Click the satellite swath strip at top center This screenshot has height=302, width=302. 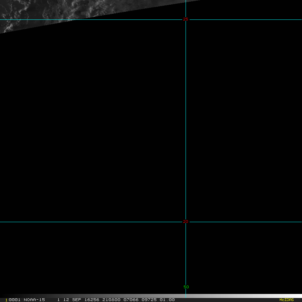click(x=134, y=6)
